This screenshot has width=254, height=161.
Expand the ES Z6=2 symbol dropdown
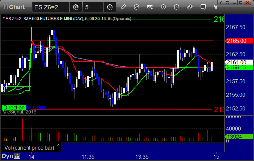tap(67, 7)
